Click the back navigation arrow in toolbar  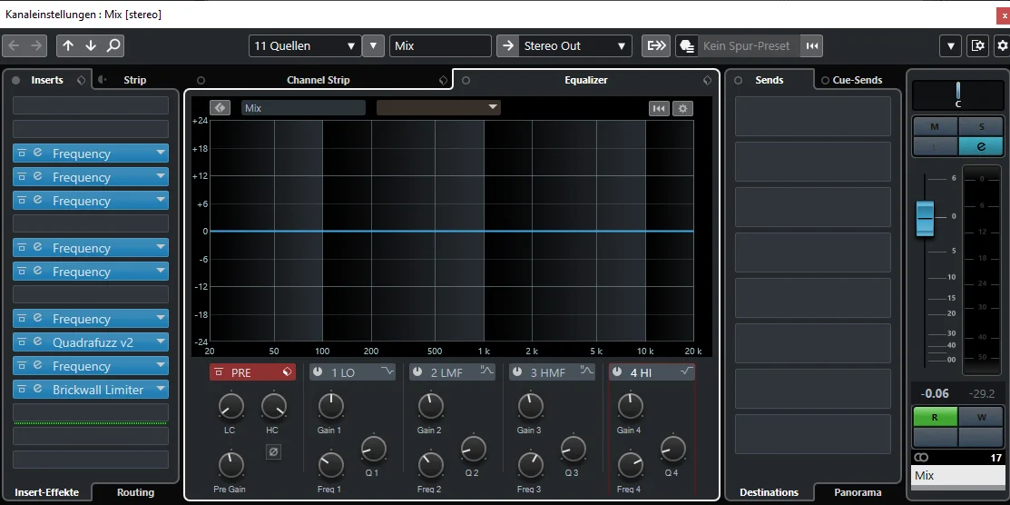[x=14, y=45]
